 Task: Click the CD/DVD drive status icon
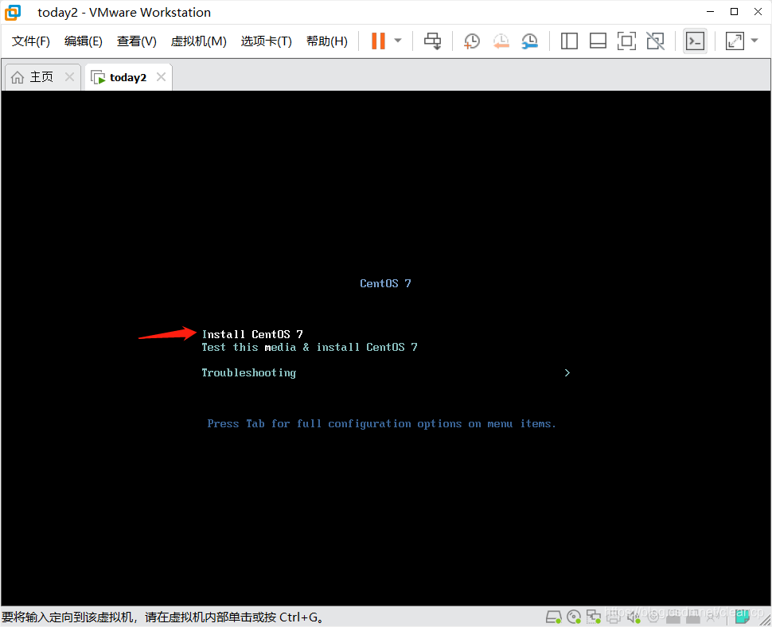coord(574,617)
